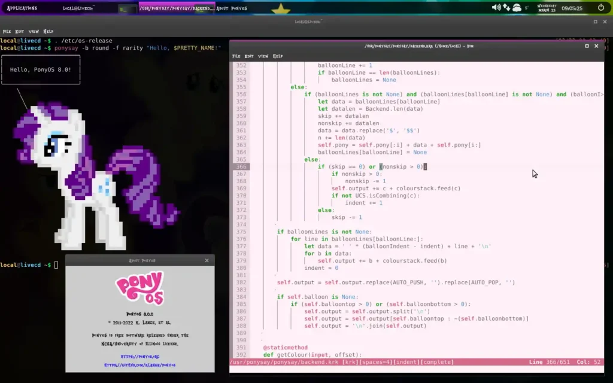Open the editor's File menu

[236, 56]
